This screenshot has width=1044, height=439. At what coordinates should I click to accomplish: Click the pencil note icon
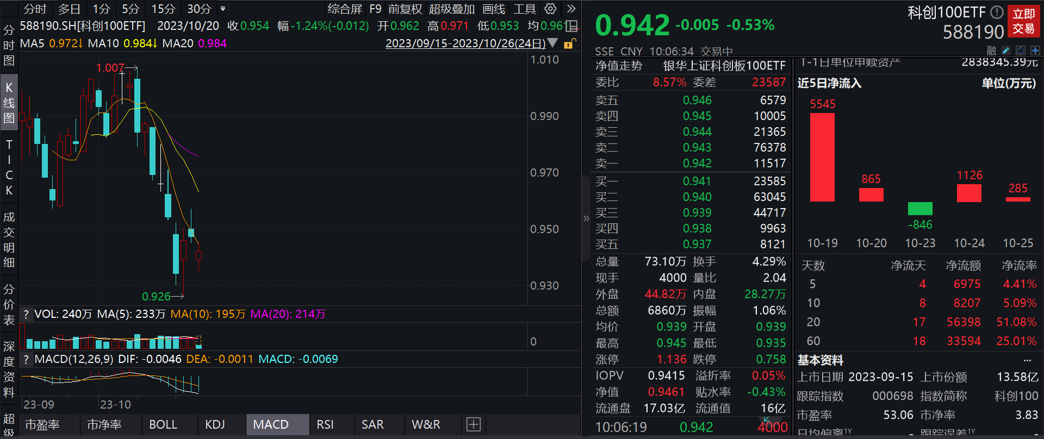click(1006, 51)
